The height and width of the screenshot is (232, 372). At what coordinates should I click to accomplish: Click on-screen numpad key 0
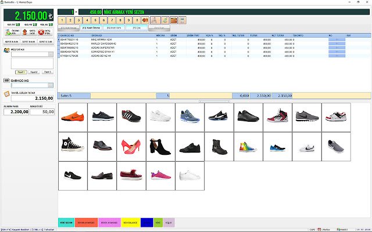(137, 20)
